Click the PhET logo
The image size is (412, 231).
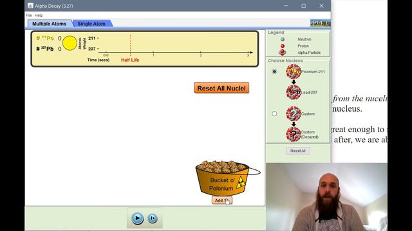[x=320, y=23]
